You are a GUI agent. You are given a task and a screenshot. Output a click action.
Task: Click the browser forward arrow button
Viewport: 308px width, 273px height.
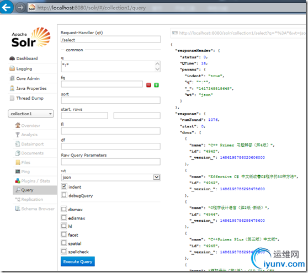click(20, 8)
